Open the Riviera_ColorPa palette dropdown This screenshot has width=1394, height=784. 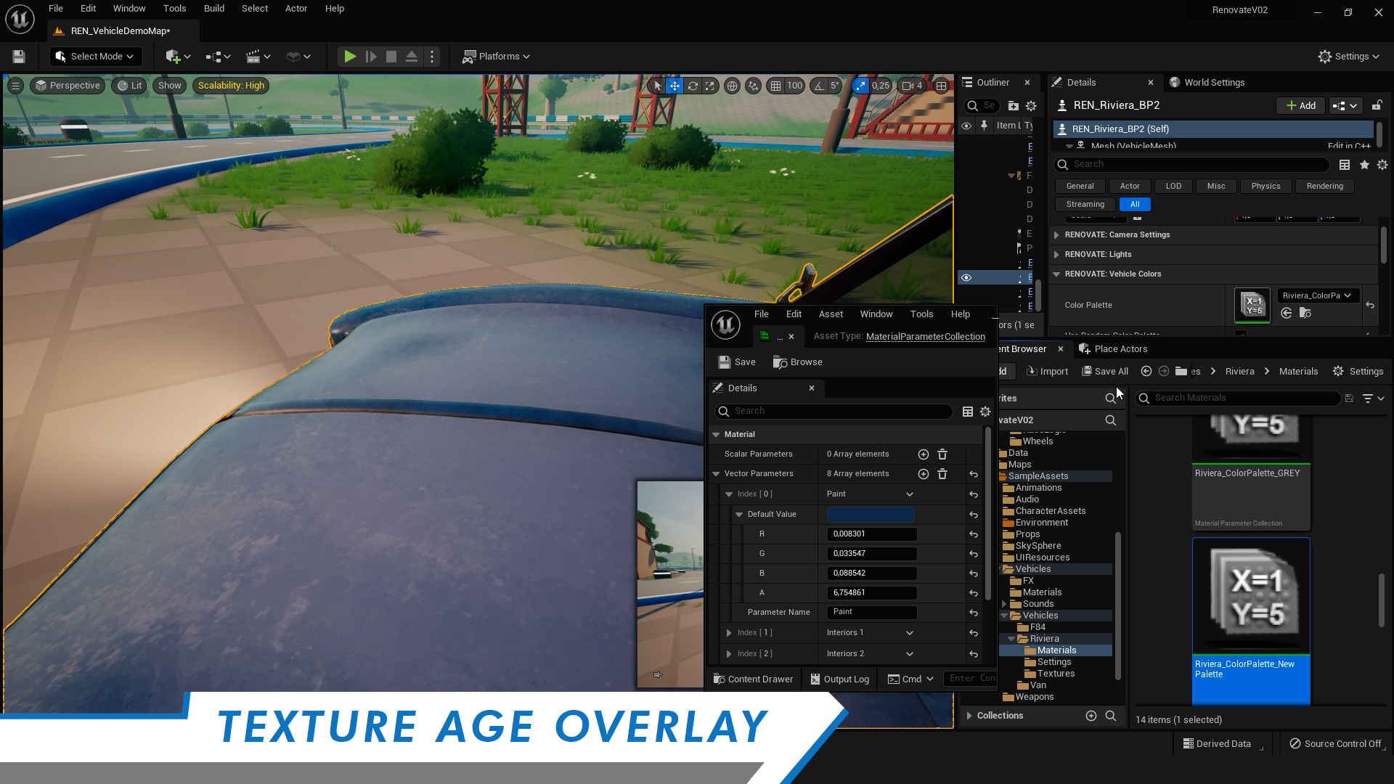pos(1316,295)
